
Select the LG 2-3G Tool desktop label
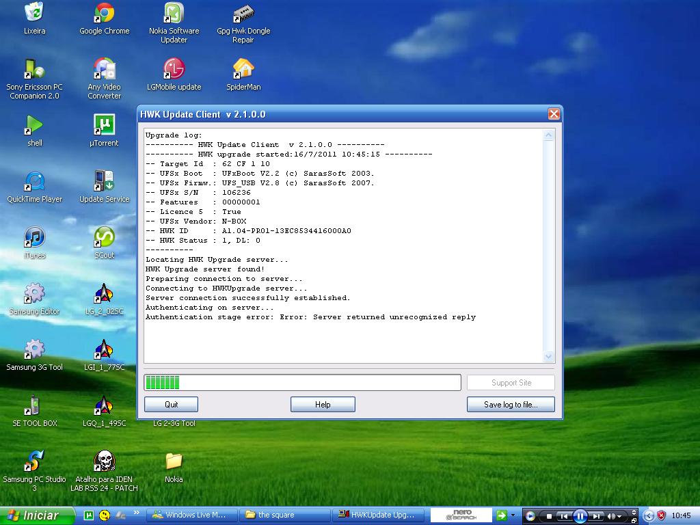(174, 423)
